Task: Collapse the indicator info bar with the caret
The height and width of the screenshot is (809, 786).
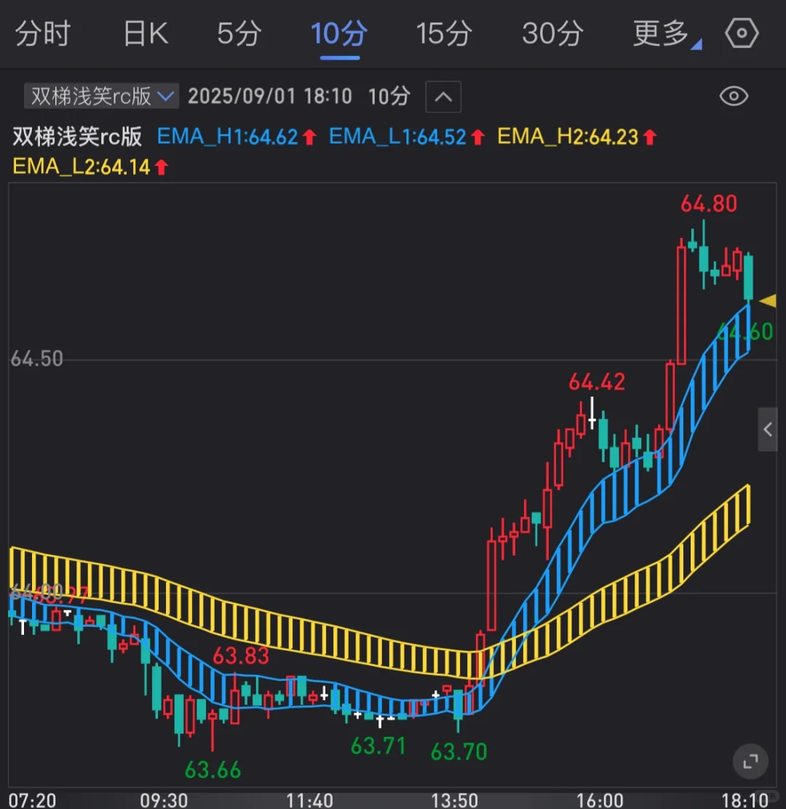Action: [443, 96]
